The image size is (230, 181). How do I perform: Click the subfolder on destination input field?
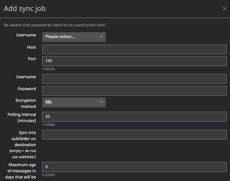click(x=134, y=135)
